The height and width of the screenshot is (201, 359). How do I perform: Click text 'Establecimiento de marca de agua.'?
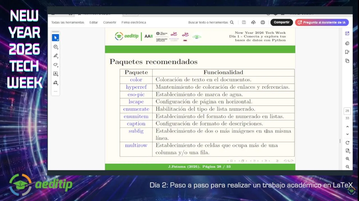point(199,94)
